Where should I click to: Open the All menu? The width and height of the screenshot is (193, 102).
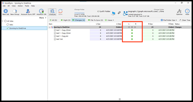[9, 6]
